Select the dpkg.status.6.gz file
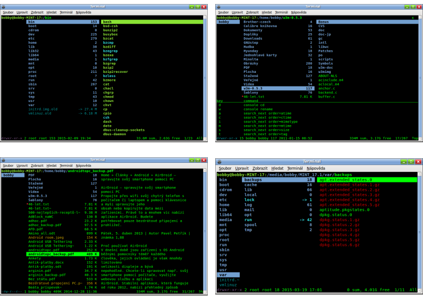Viewport: 423px width, 299px height. pyautogui.click(x=339, y=245)
